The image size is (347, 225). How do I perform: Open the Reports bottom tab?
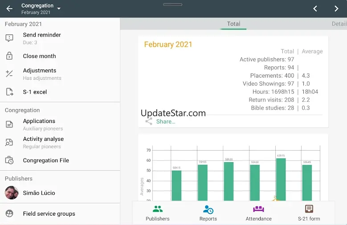208,213
